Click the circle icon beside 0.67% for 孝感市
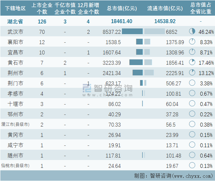Viewport: 215px width, 181px height. [192, 94]
